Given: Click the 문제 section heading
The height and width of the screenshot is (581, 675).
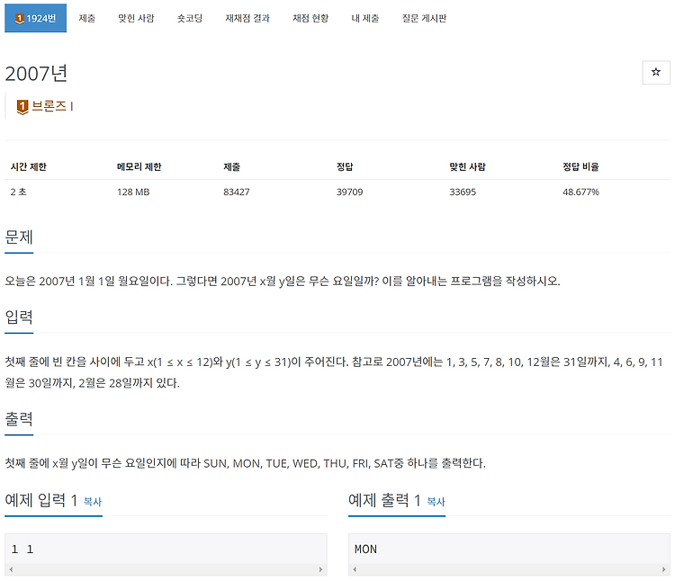Looking at the screenshot, I should click(19, 237).
